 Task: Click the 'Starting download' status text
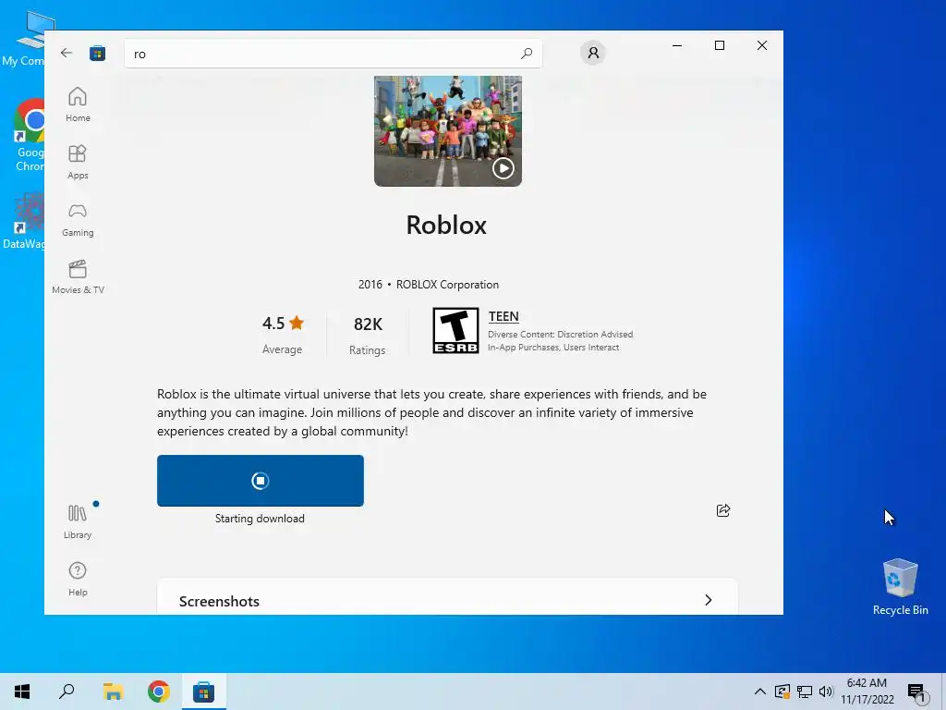pos(260,519)
